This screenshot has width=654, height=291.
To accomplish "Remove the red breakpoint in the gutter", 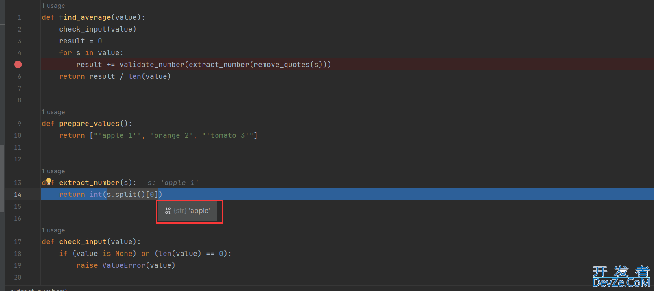I will pos(18,65).
